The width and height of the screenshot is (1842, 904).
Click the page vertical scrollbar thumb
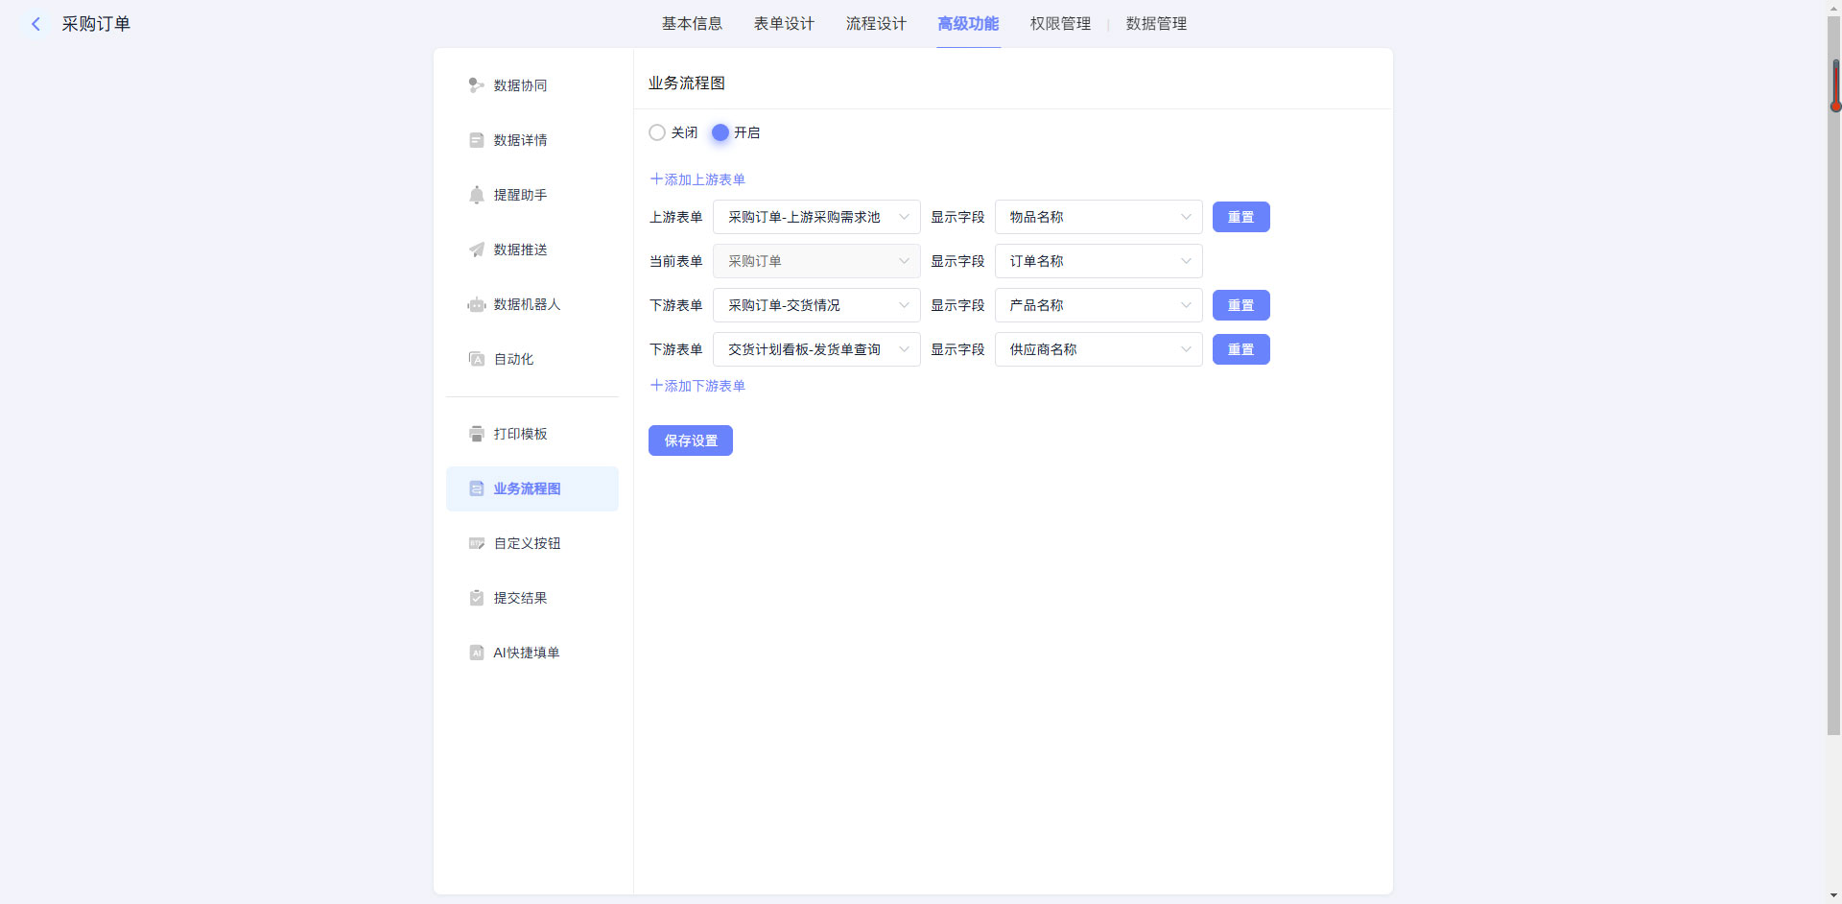click(1833, 384)
